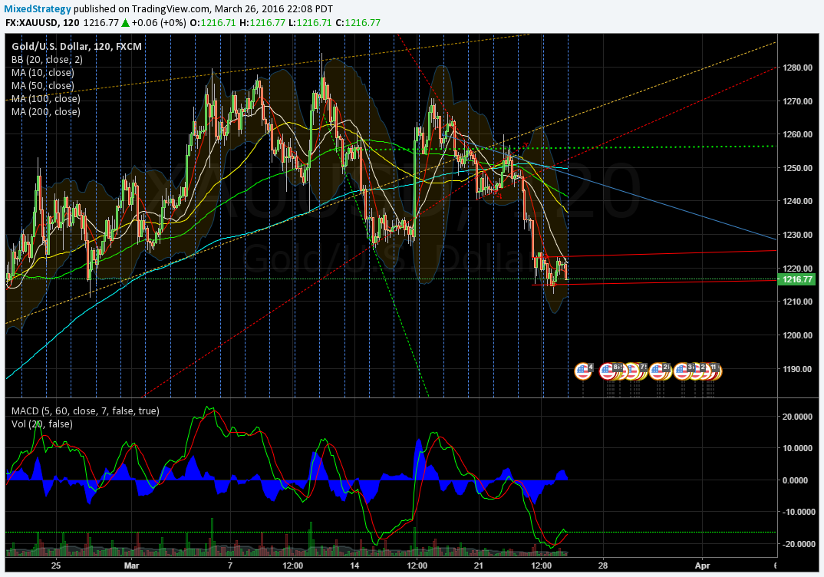Viewport: 824px width, 577px height.
Task: Click the 7 date label on time axis
Action: coord(229,566)
